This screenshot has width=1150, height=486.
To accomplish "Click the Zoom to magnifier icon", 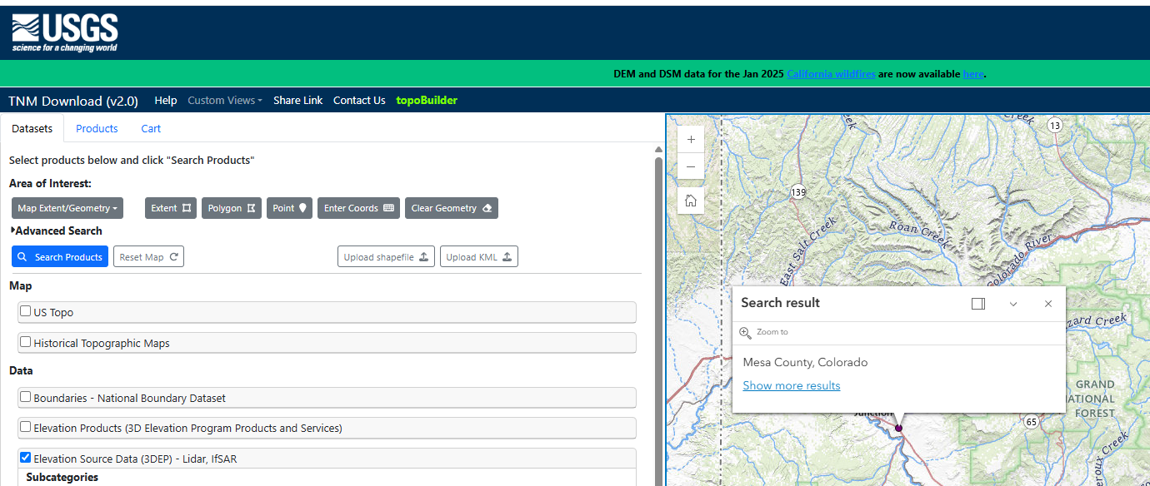I will click(x=746, y=332).
